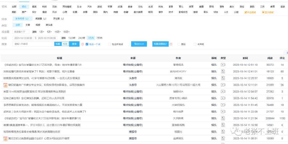288x144 pixels.
Task: Click the 请输入关键词 search input
Action: [x=33, y=44]
